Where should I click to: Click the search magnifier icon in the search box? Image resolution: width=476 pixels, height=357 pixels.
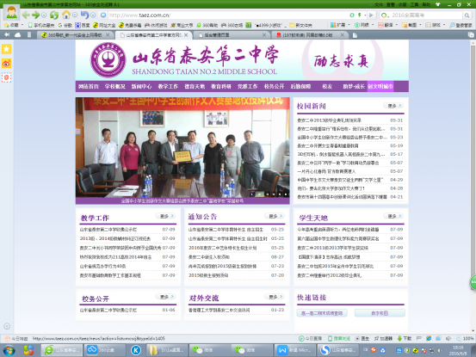[x=467, y=15]
